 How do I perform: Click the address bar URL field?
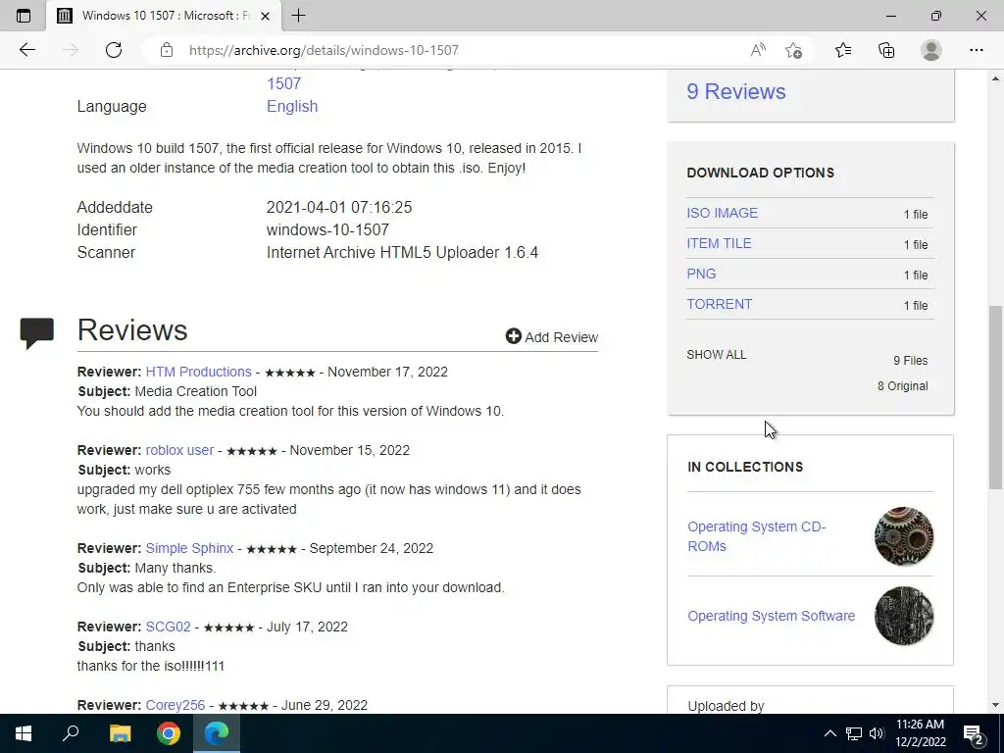[x=448, y=50]
